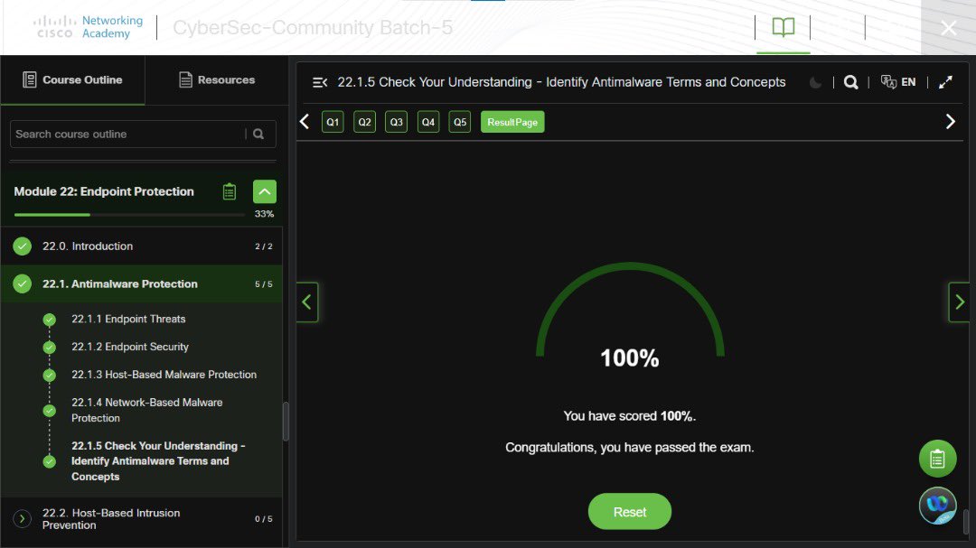
Task: Jump to question Q4
Action: pos(428,122)
